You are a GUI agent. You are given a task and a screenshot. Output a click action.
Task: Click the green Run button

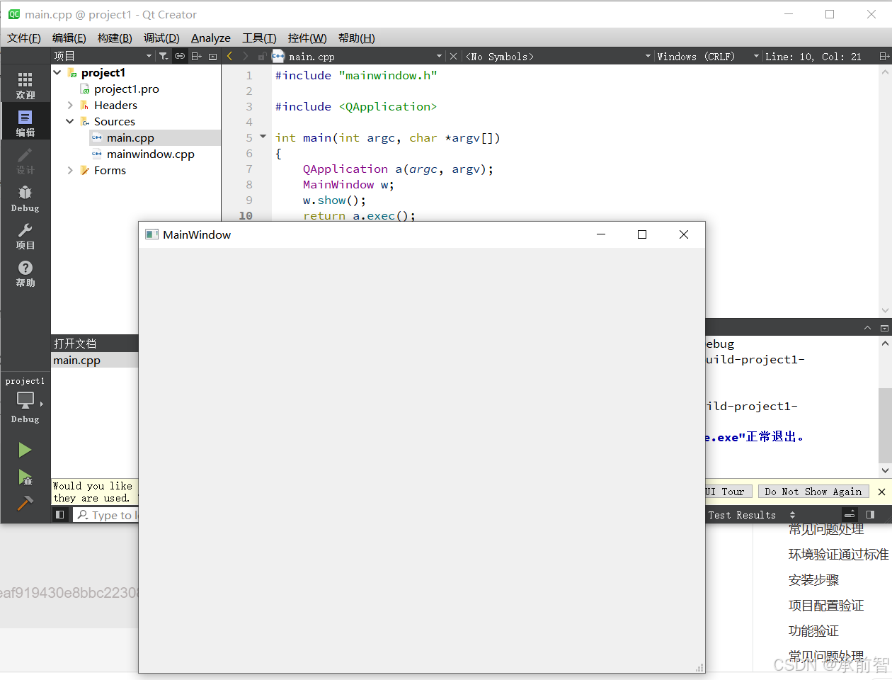(25, 450)
